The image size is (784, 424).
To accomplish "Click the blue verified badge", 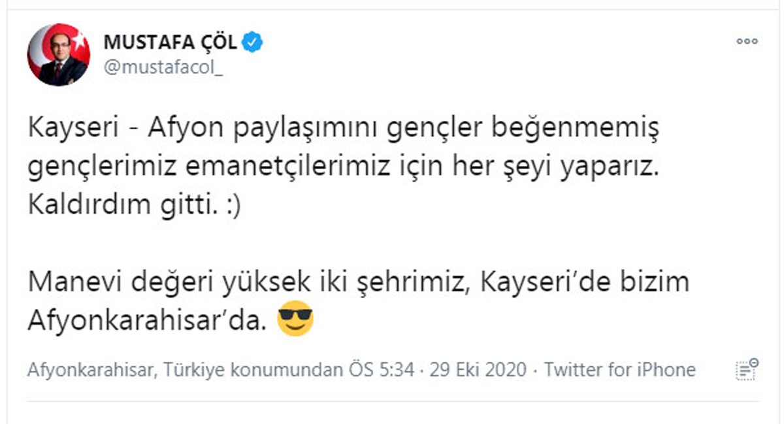I will [253, 42].
